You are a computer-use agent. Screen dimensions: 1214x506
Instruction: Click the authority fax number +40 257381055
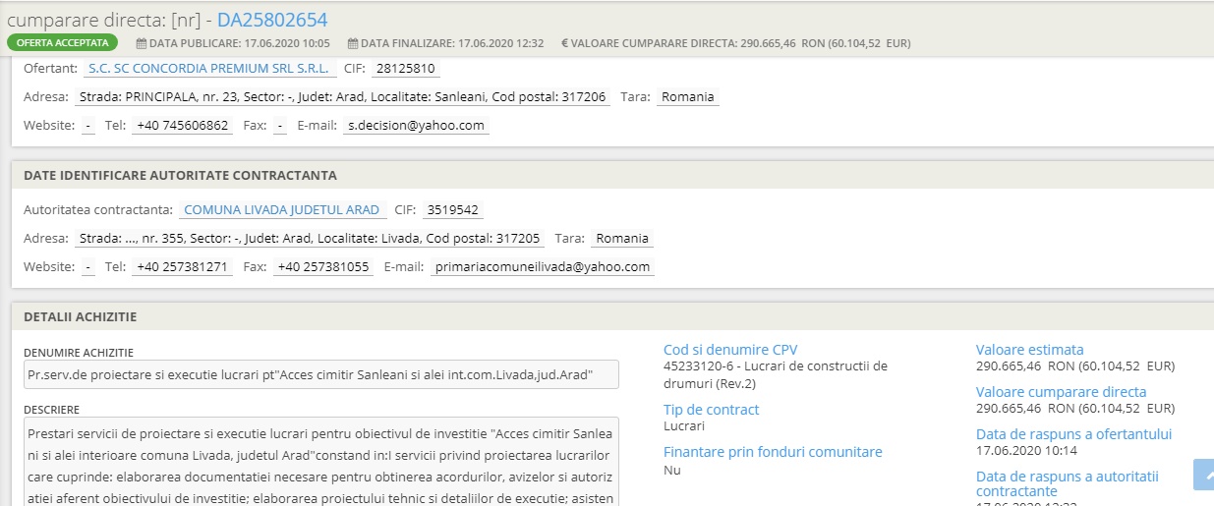pos(322,267)
